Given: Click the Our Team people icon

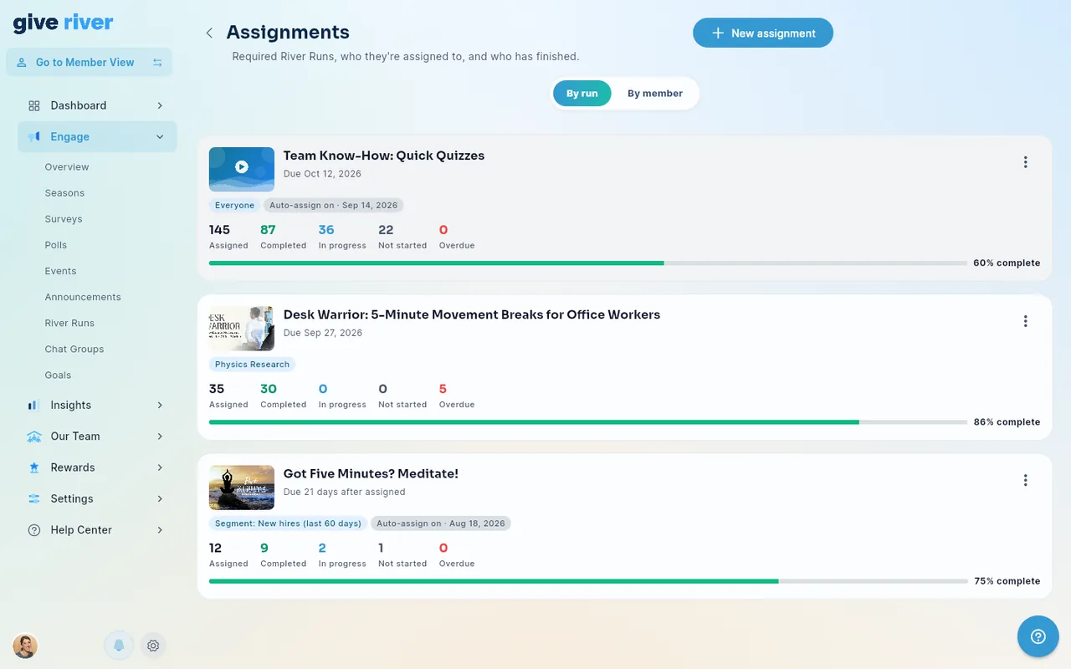Looking at the screenshot, I should point(34,437).
